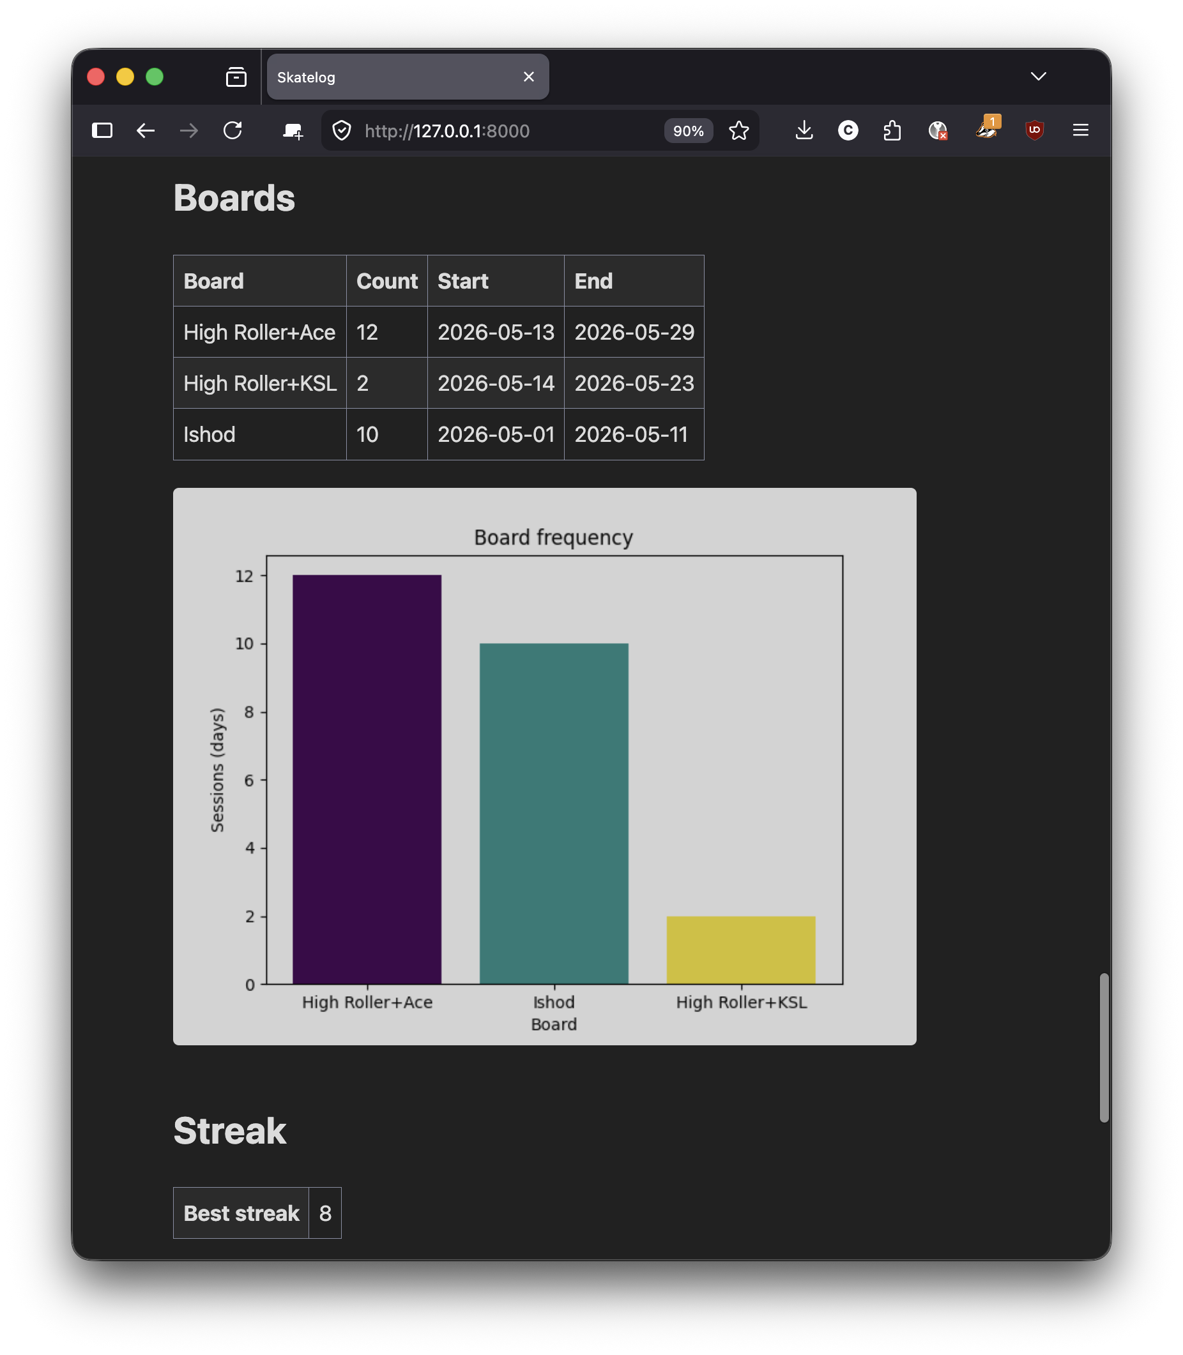Bookmark this page with the star
Screen dimensions: 1183x1355
[x=738, y=131]
